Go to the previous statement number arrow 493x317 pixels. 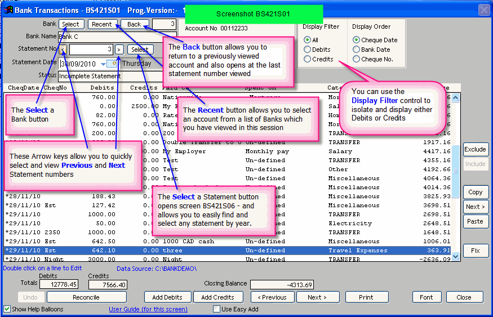point(63,50)
